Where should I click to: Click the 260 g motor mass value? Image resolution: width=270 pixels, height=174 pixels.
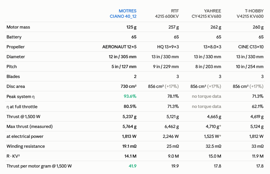point(258,27)
